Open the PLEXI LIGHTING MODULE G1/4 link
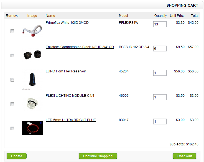Image resolution: width=204 pixels, height=162 pixels. (70, 96)
